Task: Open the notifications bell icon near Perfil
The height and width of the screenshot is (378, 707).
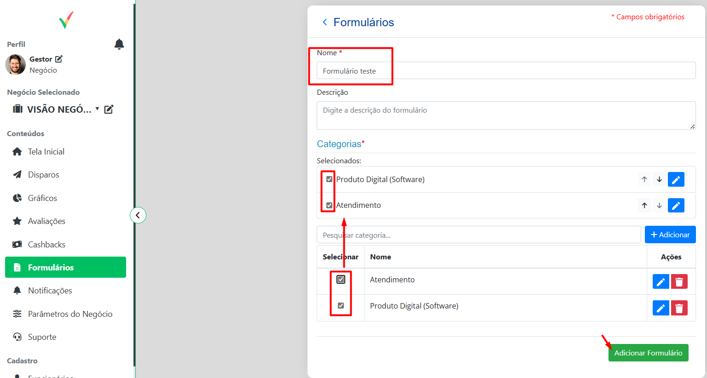Action: (x=119, y=44)
